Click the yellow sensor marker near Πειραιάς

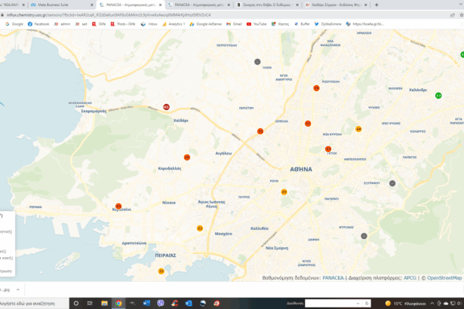[x=161, y=271]
